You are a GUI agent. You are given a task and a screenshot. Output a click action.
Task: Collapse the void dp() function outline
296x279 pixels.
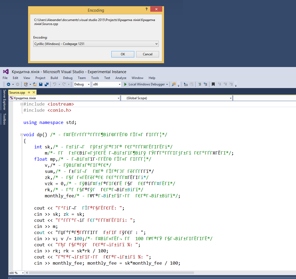[x=22, y=135]
